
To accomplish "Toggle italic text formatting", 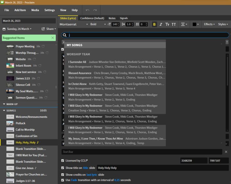I will [161, 24].
